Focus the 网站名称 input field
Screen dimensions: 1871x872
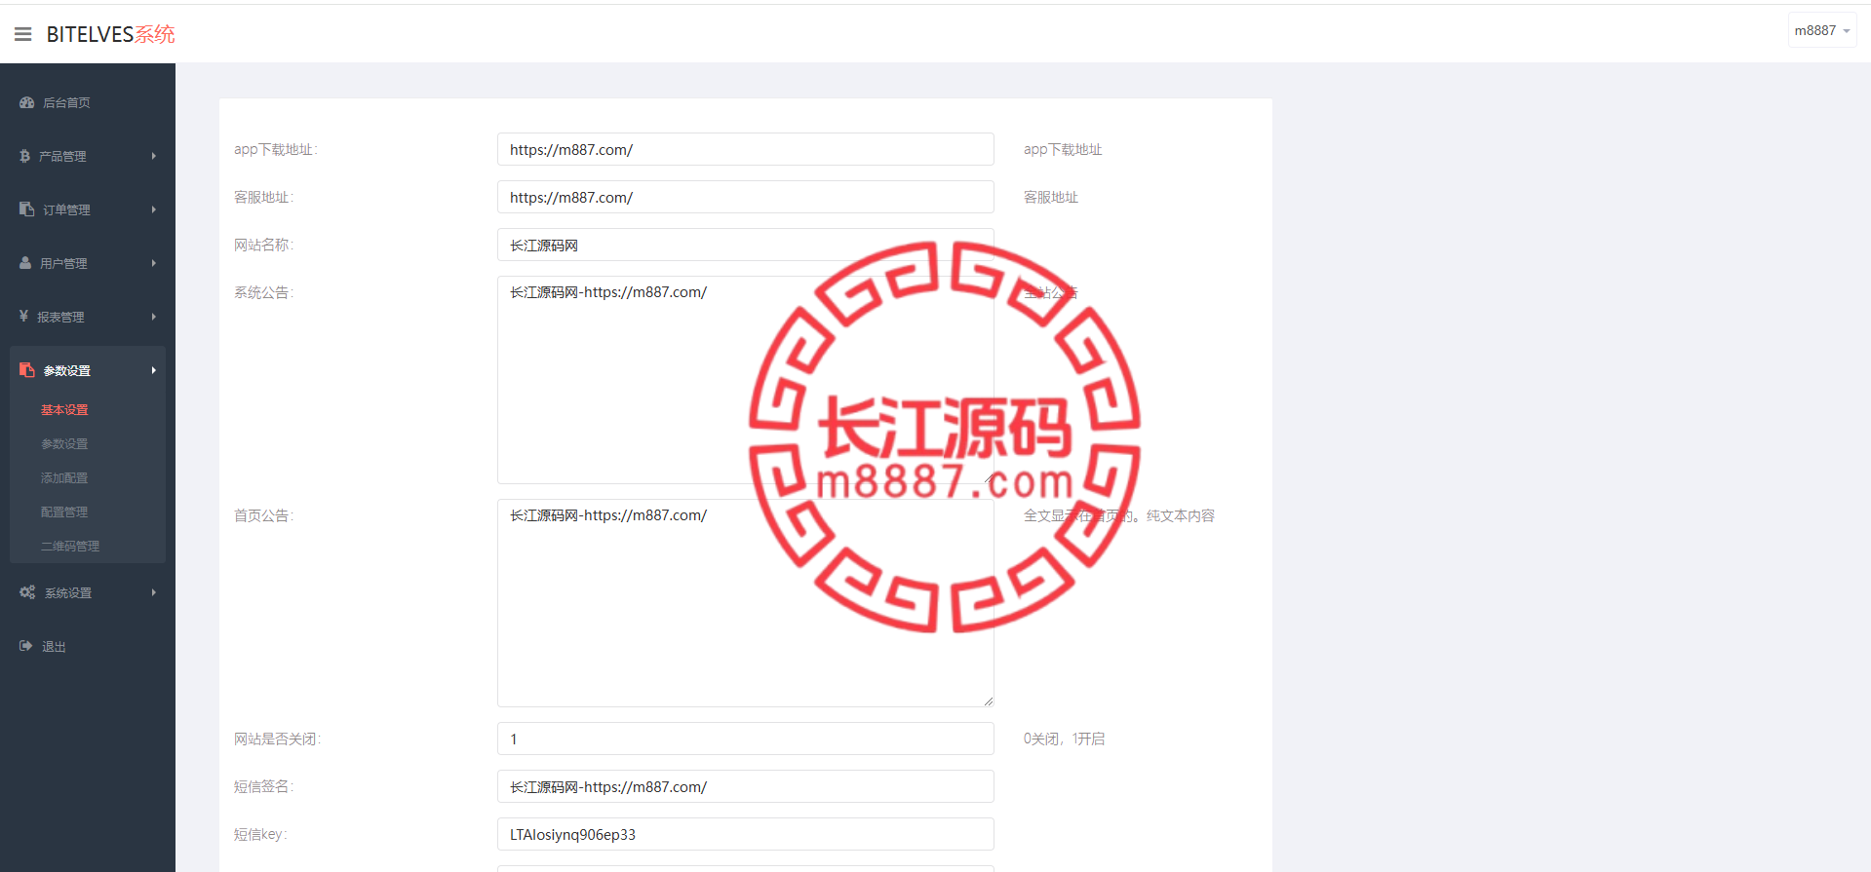(746, 245)
